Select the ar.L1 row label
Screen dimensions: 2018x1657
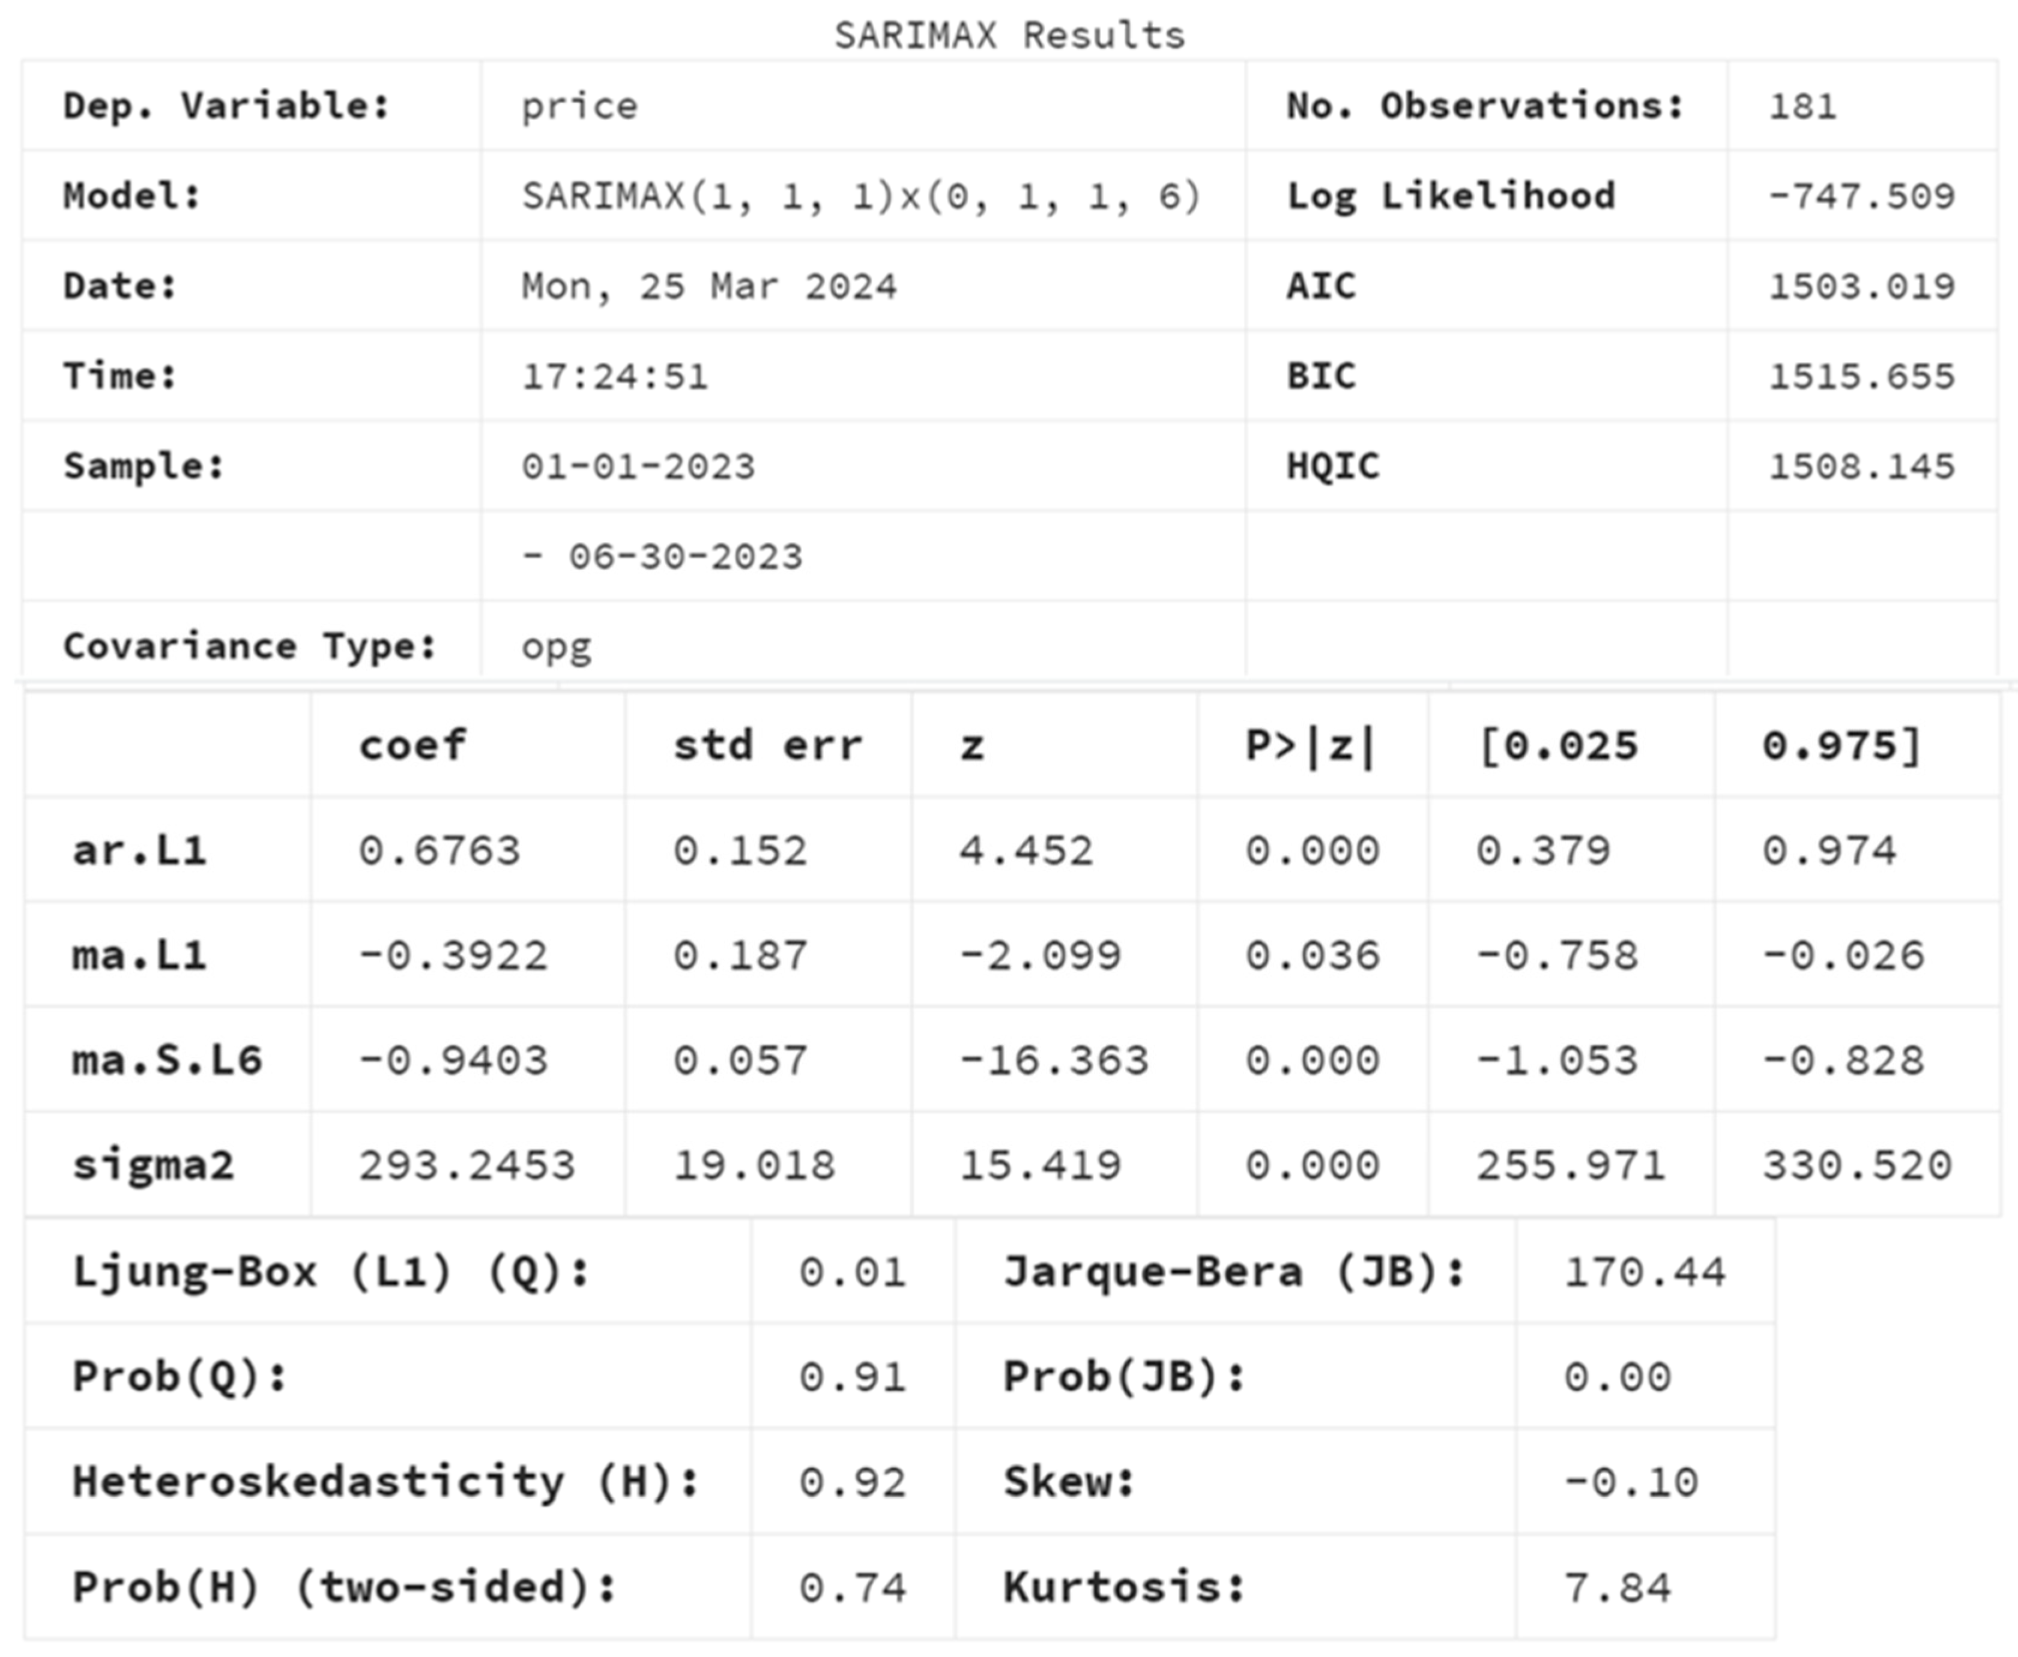coord(139,850)
